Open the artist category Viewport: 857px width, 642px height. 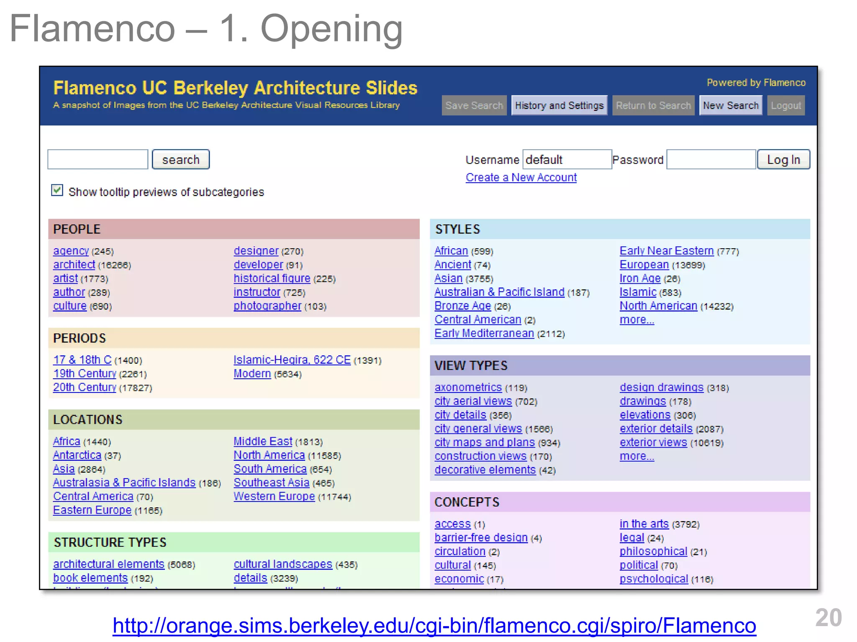coord(65,278)
